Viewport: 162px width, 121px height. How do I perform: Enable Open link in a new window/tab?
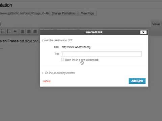click(x=62, y=59)
